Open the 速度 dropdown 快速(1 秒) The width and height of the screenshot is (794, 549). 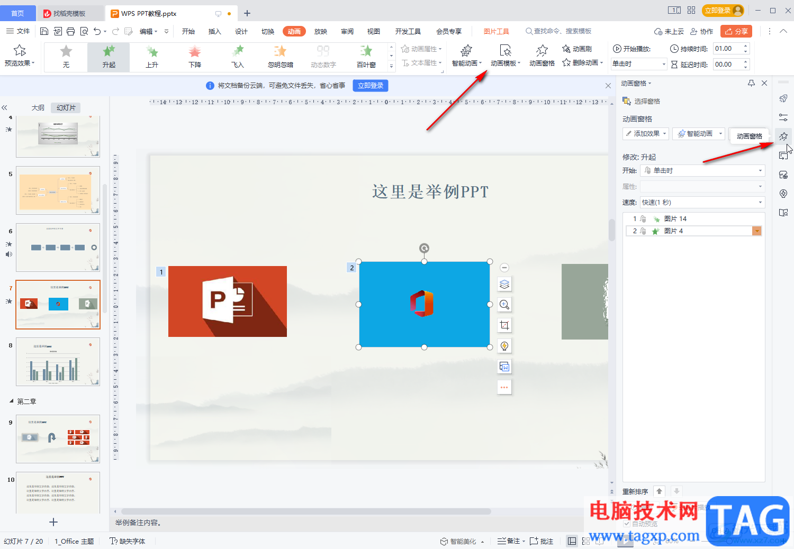click(x=702, y=202)
